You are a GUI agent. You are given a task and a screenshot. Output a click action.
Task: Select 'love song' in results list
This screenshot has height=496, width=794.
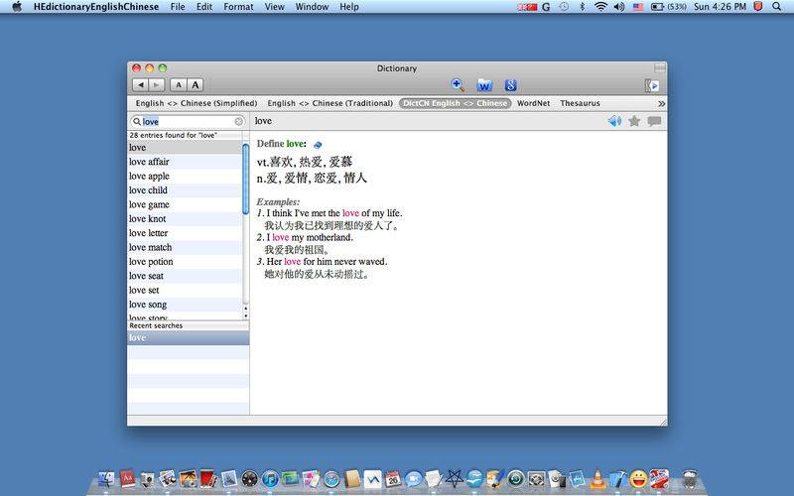(x=185, y=305)
